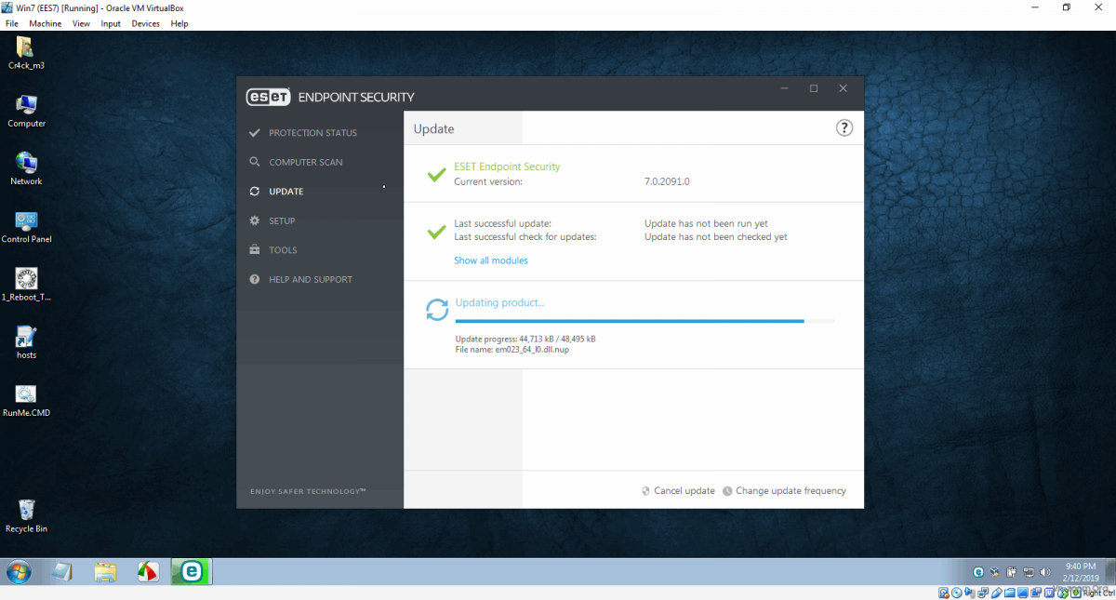Click Show all modules link
The image size is (1116, 600).
490,260
